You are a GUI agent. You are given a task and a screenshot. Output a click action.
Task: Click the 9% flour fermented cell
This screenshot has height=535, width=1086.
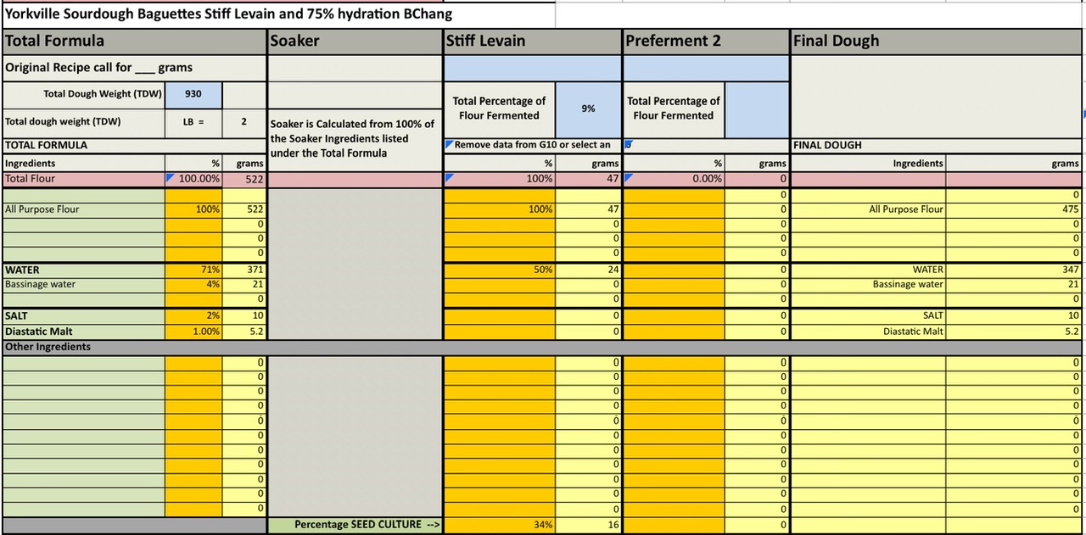click(x=588, y=109)
